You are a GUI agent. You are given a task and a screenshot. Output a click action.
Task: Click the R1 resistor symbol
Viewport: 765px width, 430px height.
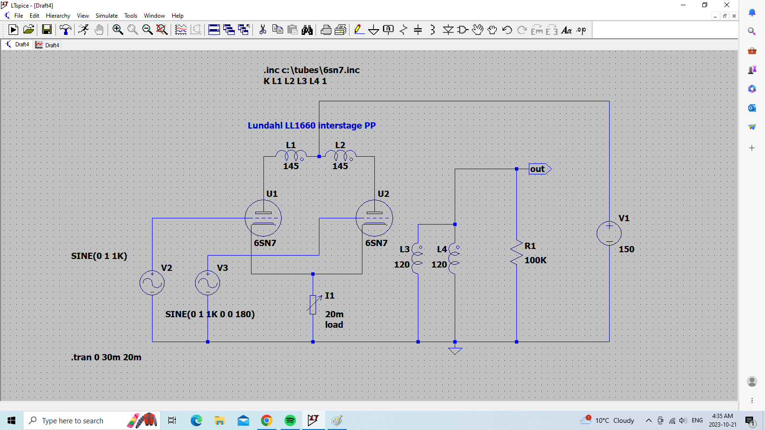coord(516,253)
